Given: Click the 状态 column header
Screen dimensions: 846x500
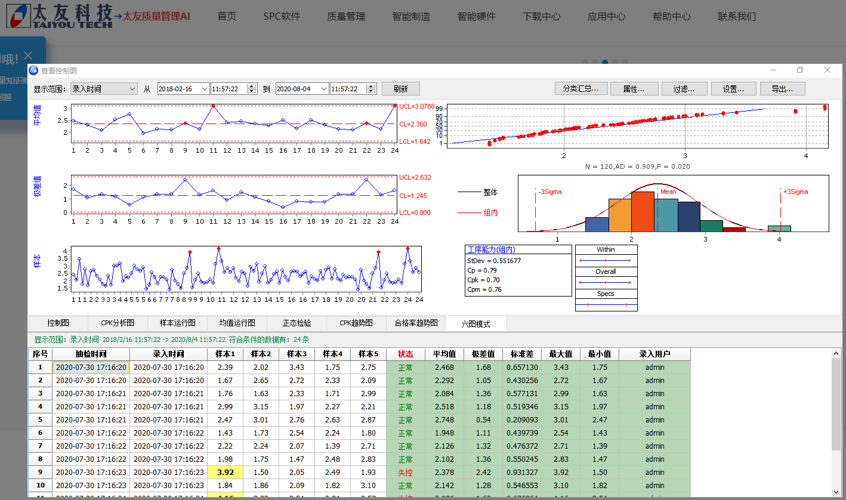Looking at the screenshot, I should [405, 354].
